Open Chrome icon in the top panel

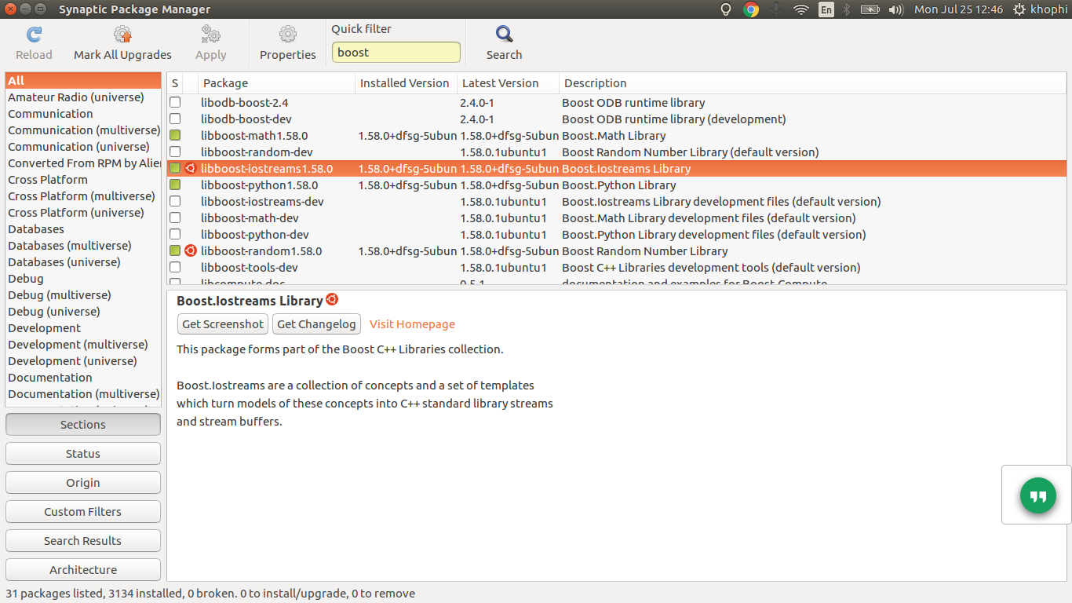751,9
